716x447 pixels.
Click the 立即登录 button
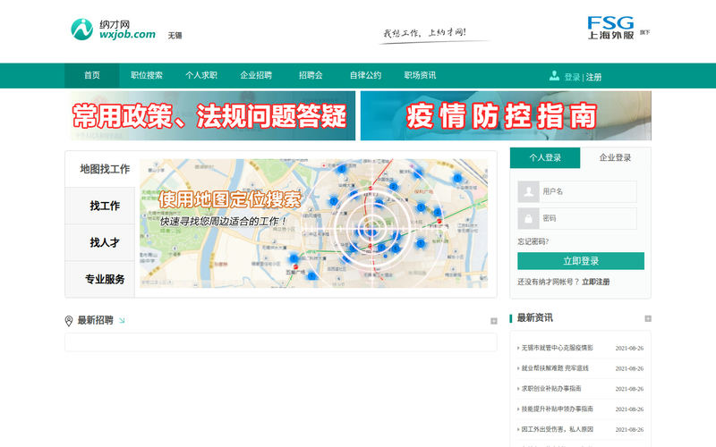coord(581,261)
